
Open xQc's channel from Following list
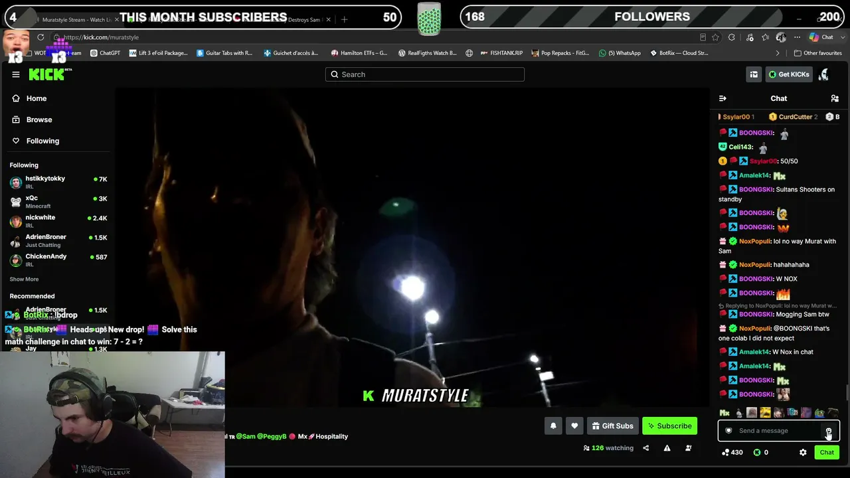(x=58, y=202)
